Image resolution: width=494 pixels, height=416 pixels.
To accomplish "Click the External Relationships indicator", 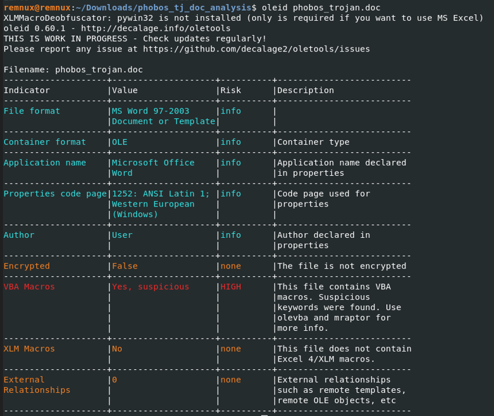I will (37, 385).
